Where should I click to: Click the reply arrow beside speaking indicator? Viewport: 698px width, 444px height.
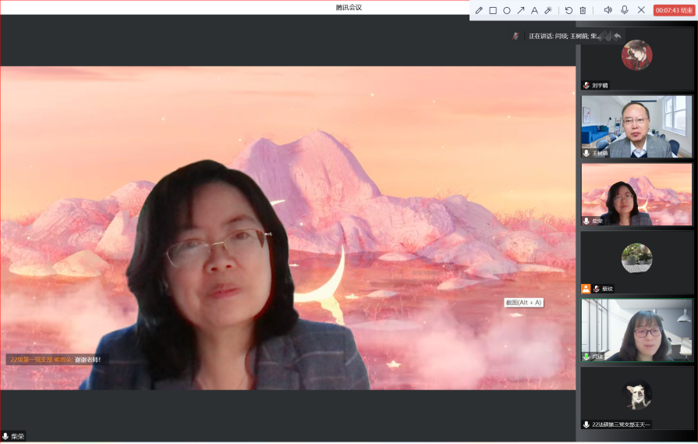coord(618,36)
